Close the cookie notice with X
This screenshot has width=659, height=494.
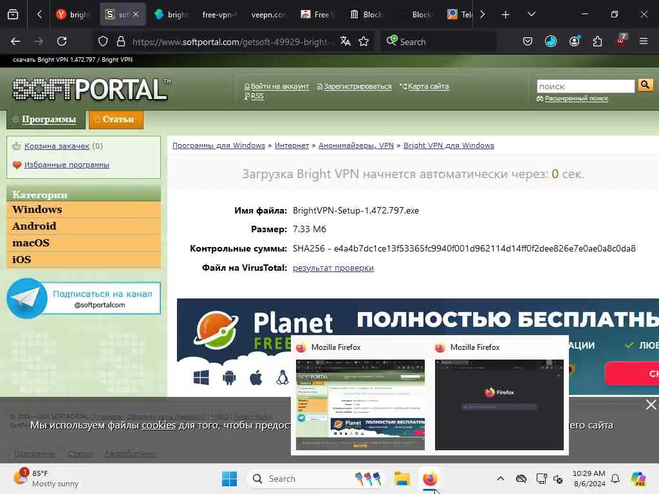(x=651, y=405)
